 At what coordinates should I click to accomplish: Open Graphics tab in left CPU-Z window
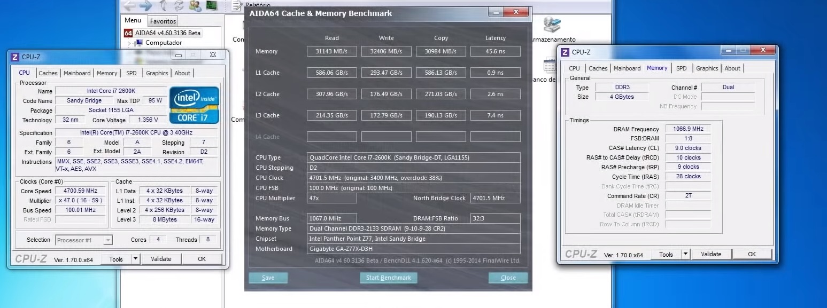[157, 73]
